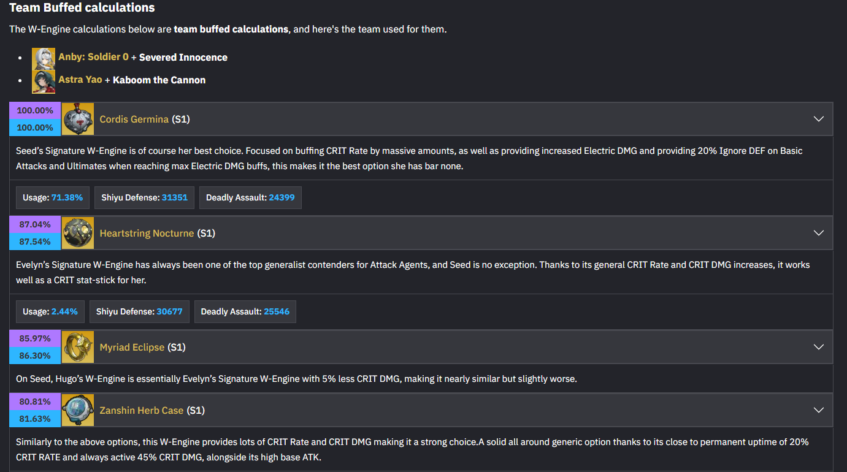
Task: Open the Astra Yao character link
Action: (80, 80)
